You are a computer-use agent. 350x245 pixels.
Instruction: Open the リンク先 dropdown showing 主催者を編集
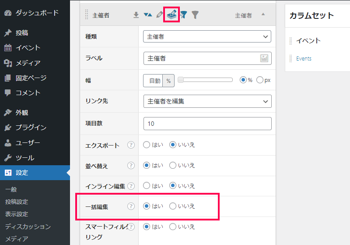click(207, 101)
